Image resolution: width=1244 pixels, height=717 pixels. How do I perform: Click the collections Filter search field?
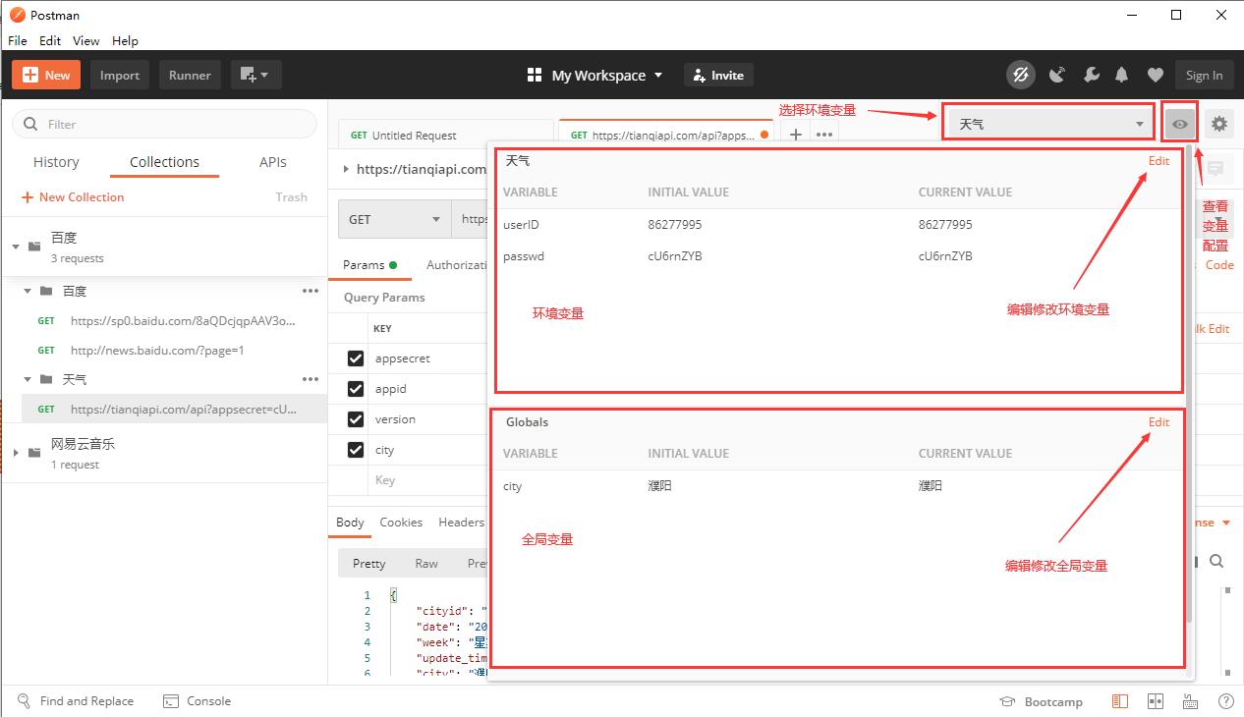[x=164, y=124]
